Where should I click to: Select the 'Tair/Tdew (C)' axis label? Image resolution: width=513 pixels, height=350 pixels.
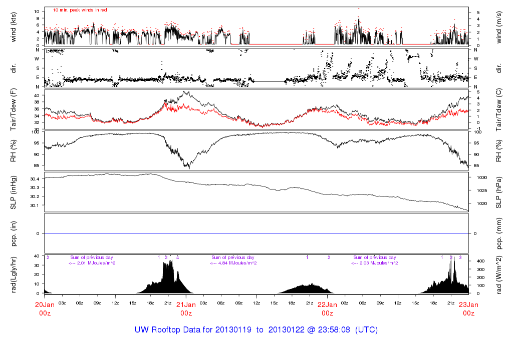499,109
